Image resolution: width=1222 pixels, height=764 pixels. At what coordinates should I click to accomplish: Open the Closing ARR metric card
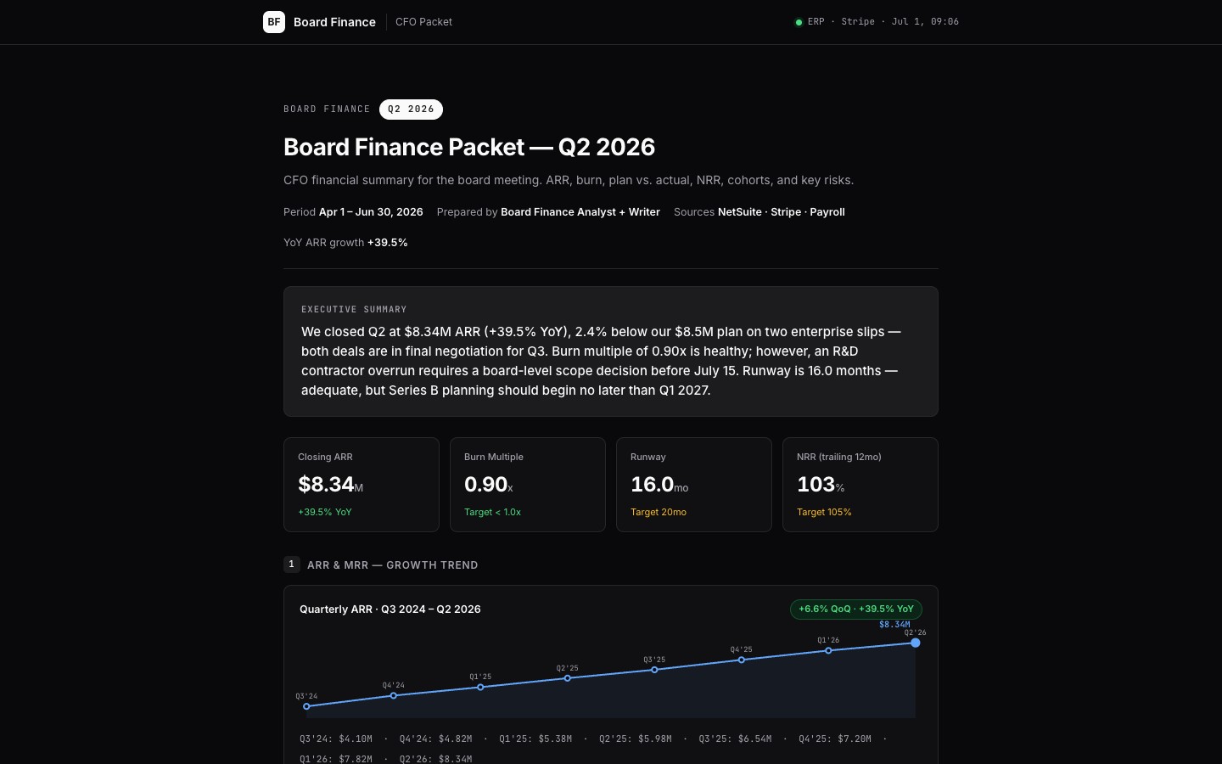362,485
